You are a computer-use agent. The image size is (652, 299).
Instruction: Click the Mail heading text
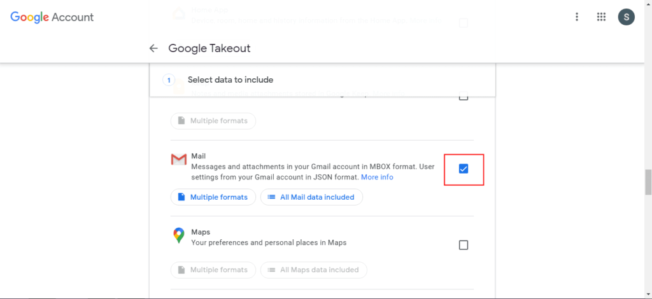pos(199,156)
